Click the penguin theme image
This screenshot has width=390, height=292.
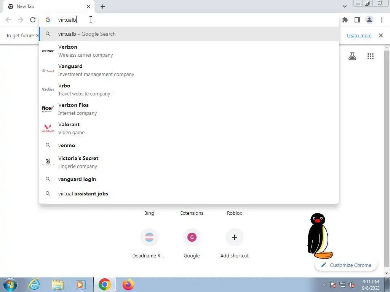(x=320, y=236)
